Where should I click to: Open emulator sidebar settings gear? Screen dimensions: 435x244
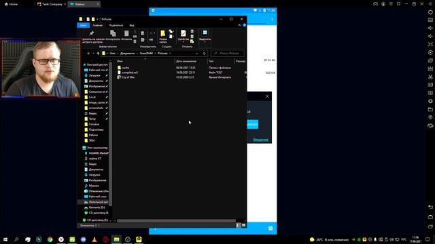[430, 12]
